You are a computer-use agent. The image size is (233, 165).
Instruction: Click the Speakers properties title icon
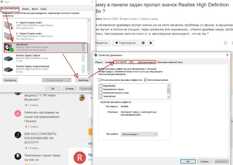pos(96,55)
